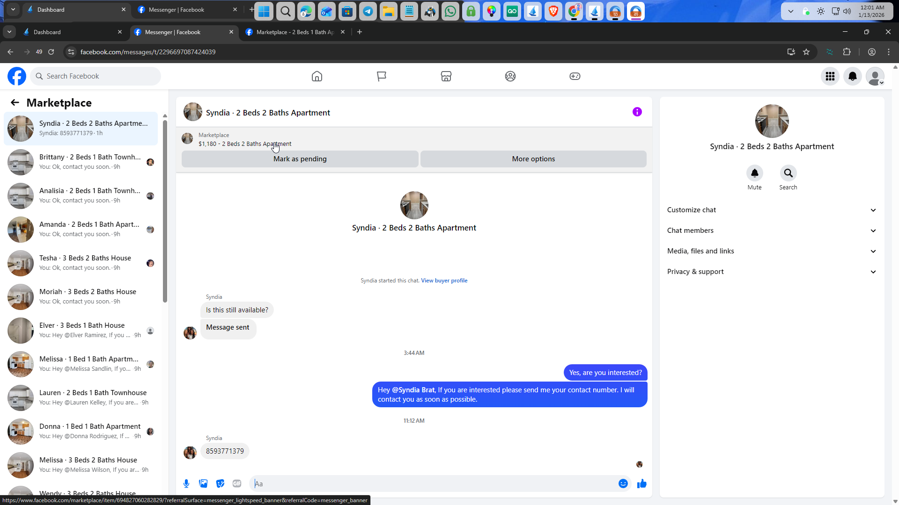Open the Facebook notifications bell
Image resolution: width=899 pixels, height=505 pixels.
[x=852, y=76]
